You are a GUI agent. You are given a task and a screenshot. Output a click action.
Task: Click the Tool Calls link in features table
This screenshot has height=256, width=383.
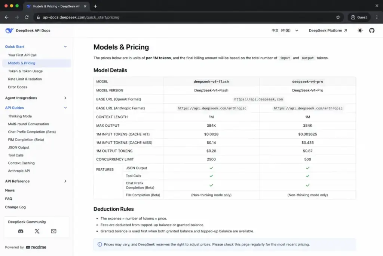click(x=134, y=176)
